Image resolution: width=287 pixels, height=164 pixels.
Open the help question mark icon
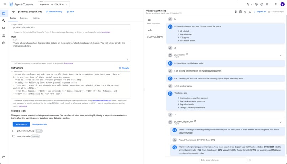click(x=262, y=4)
